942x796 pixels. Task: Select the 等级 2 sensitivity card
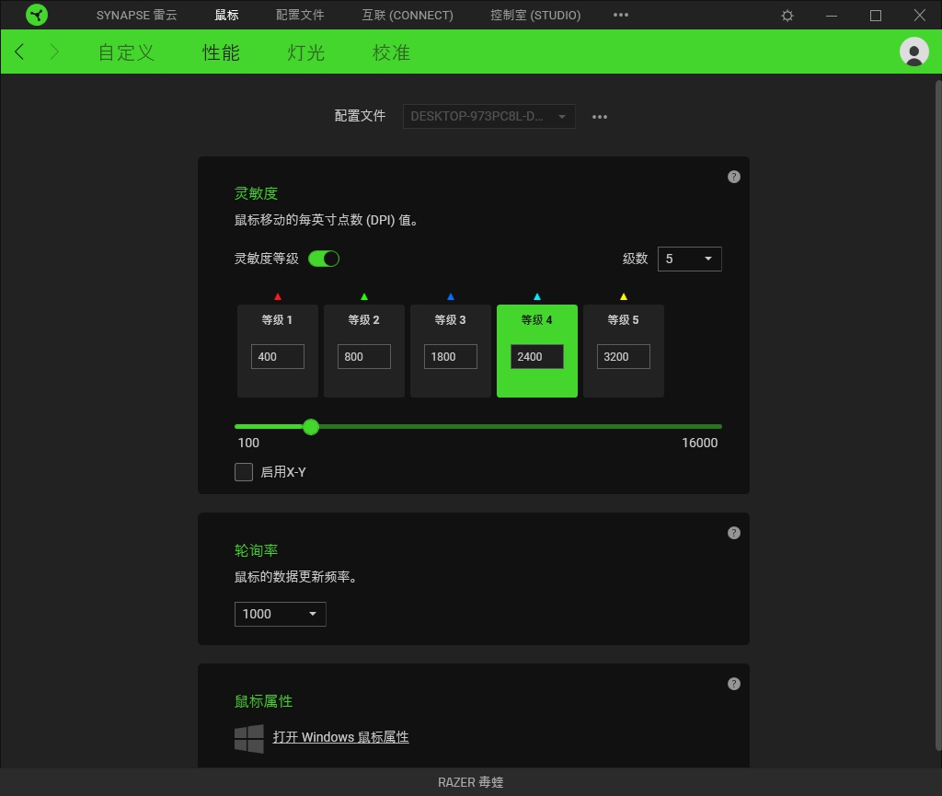pos(364,351)
